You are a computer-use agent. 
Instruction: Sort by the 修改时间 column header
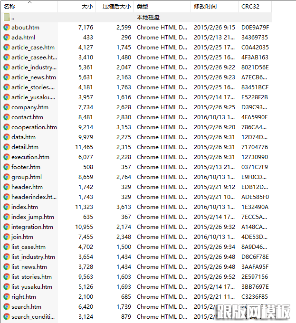click(205, 7)
